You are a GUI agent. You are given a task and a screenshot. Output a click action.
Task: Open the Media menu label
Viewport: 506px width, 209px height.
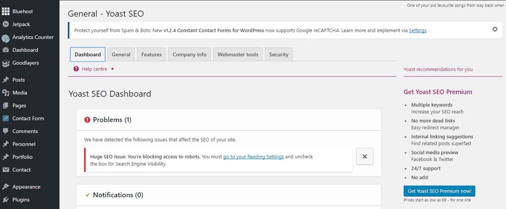(20, 93)
